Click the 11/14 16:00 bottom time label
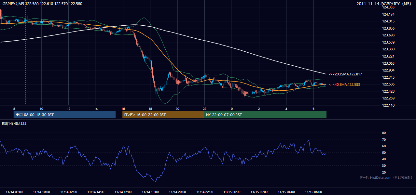The image size is (416, 195). coord(123,192)
